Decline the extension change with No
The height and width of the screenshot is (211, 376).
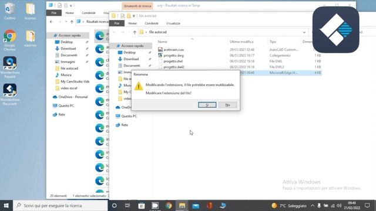(x=227, y=105)
